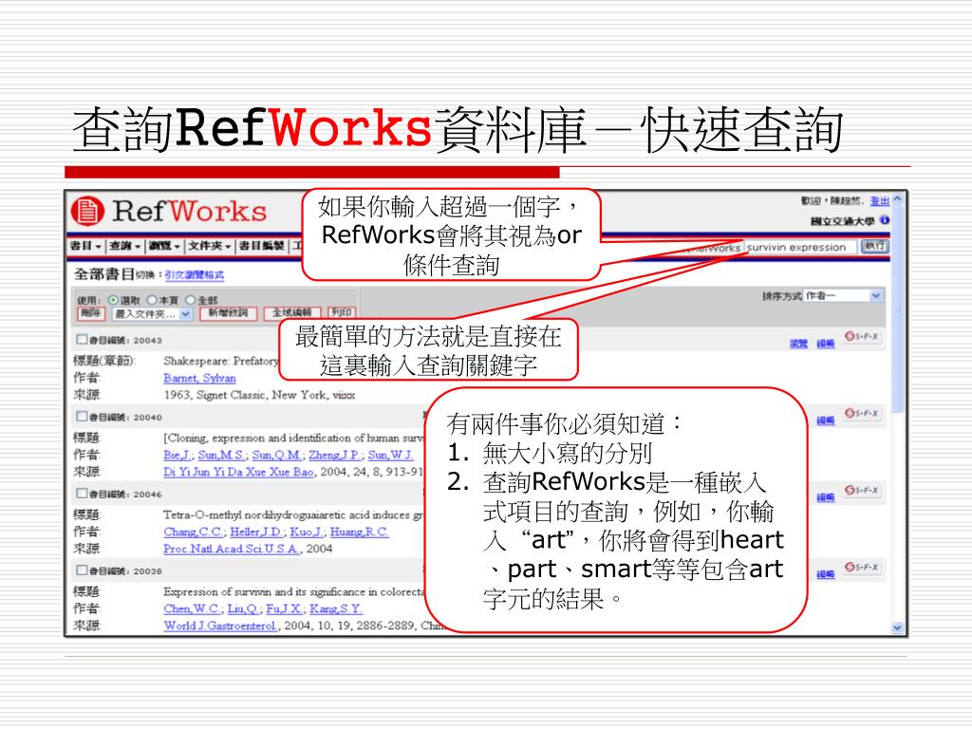Switch to 引文瀏覽格式 view link
This screenshot has width=972, height=729.
[194, 274]
